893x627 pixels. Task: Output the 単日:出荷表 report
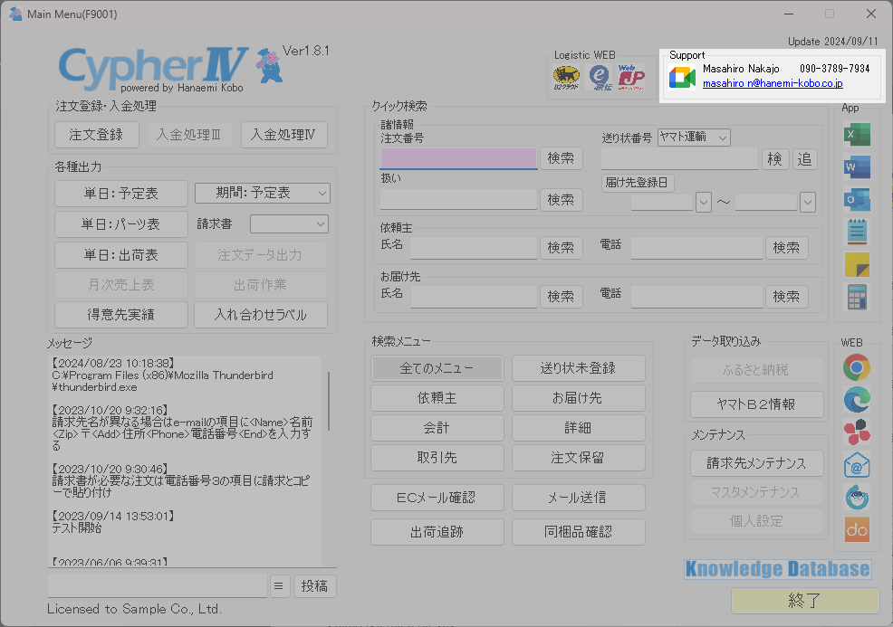point(120,255)
